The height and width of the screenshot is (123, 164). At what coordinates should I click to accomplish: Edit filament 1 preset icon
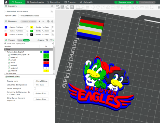[27, 27]
